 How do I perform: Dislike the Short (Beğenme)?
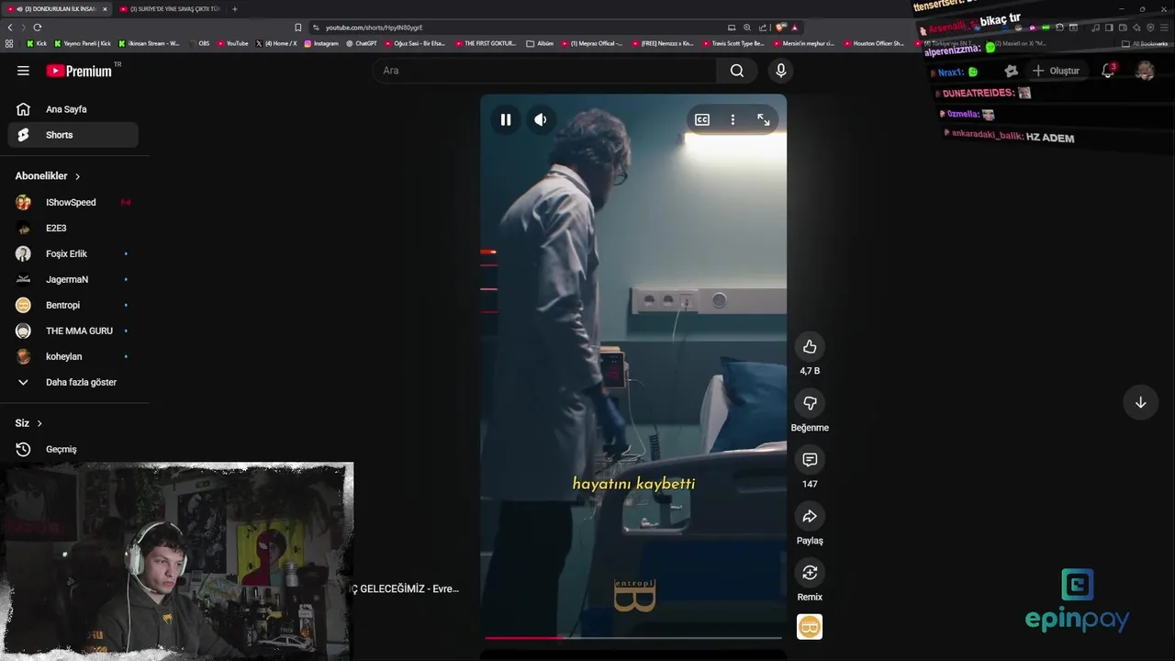pos(810,403)
